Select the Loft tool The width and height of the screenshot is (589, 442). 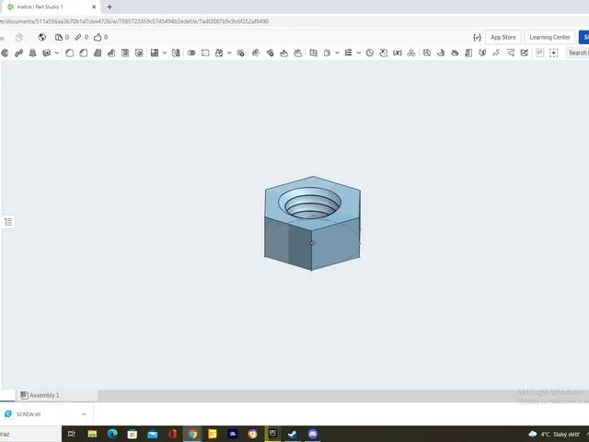pos(33,53)
